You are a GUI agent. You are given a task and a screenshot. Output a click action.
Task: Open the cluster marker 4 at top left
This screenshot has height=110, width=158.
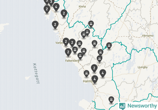pyautogui.click(x=56, y=7)
